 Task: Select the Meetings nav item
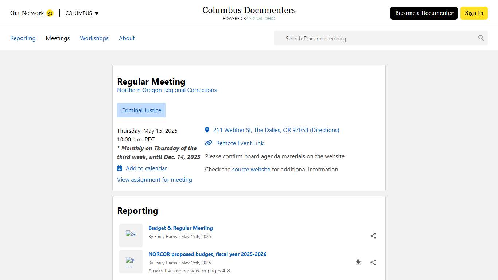point(58,38)
